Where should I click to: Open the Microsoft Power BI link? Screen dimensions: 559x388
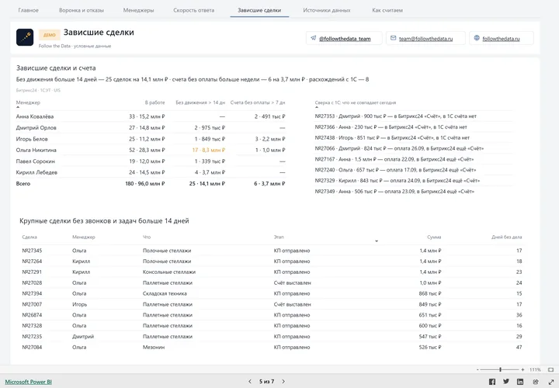(29, 382)
